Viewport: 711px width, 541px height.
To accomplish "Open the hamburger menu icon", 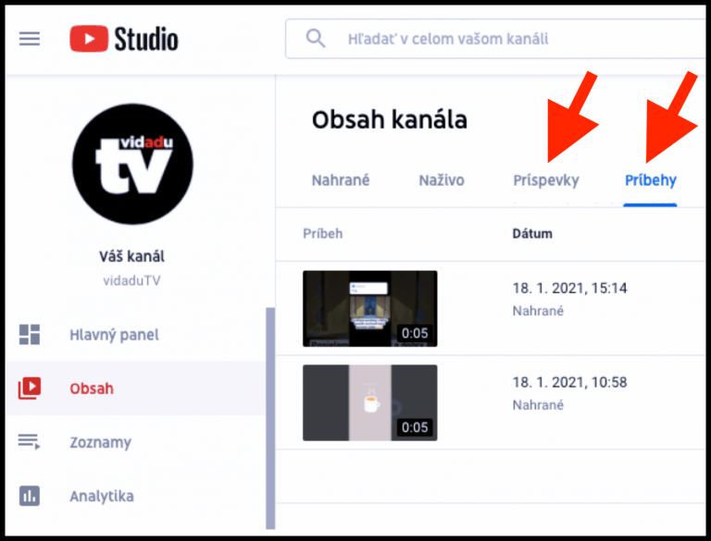I will click(x=30, y=39).
